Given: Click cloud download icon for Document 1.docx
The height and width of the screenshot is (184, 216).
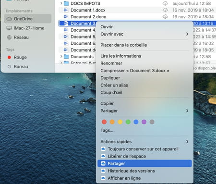Looking at the screenshot, I should pos(165,10).
